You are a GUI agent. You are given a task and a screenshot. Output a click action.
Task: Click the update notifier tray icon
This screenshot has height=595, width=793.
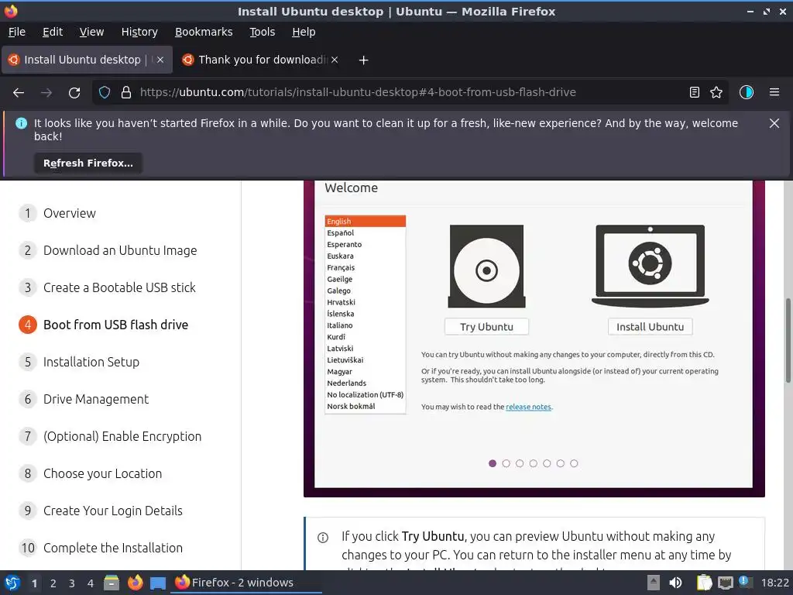(745, 583)
